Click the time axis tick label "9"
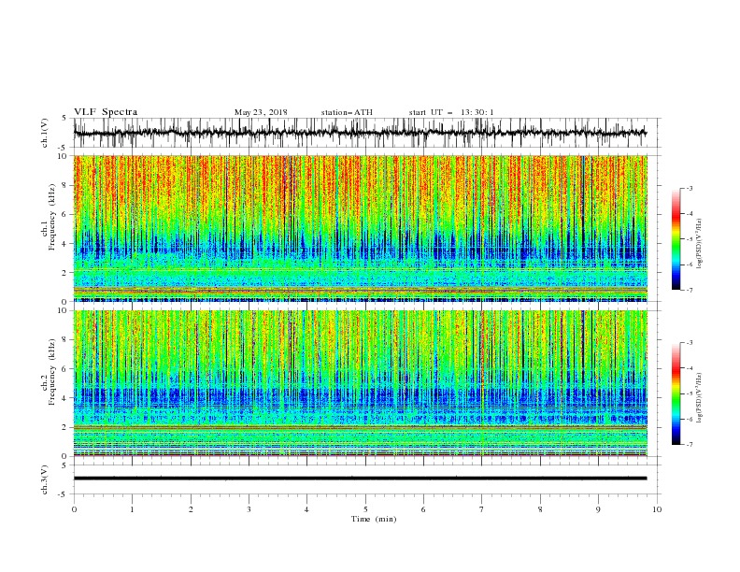The width and height of the screenshot is (740, 572). 598,509
